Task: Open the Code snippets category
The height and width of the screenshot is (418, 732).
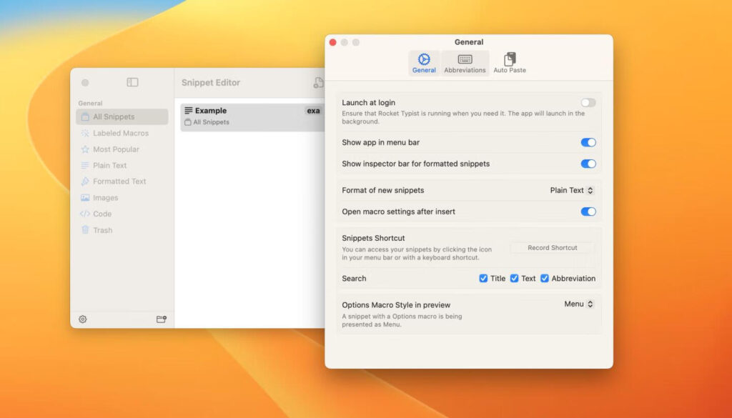Action: coord(100,214)
